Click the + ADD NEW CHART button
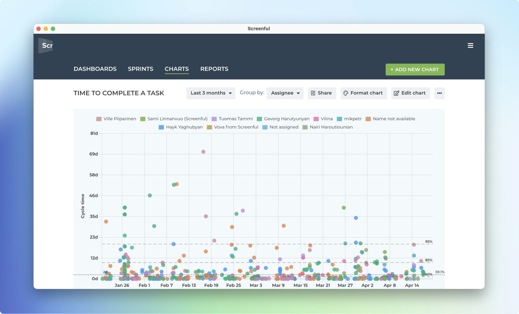 pos(415,69)
